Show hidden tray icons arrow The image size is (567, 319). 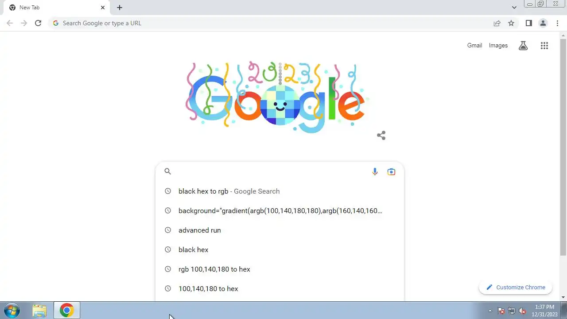click(x=490, y=311)
